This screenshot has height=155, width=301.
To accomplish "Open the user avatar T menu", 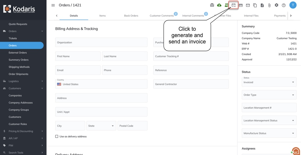I will pyautogui.click(x=293, y=5).
